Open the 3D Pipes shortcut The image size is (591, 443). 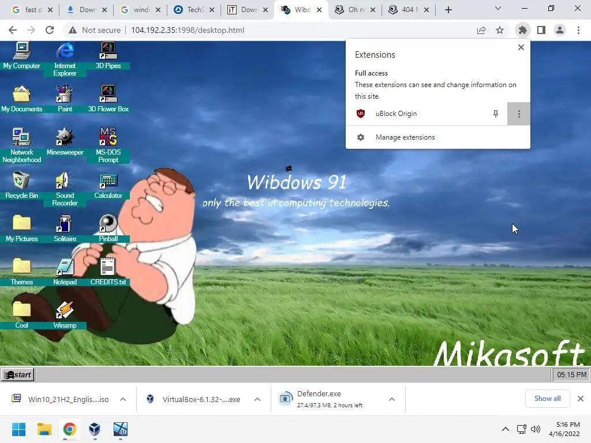pos(108,55)
